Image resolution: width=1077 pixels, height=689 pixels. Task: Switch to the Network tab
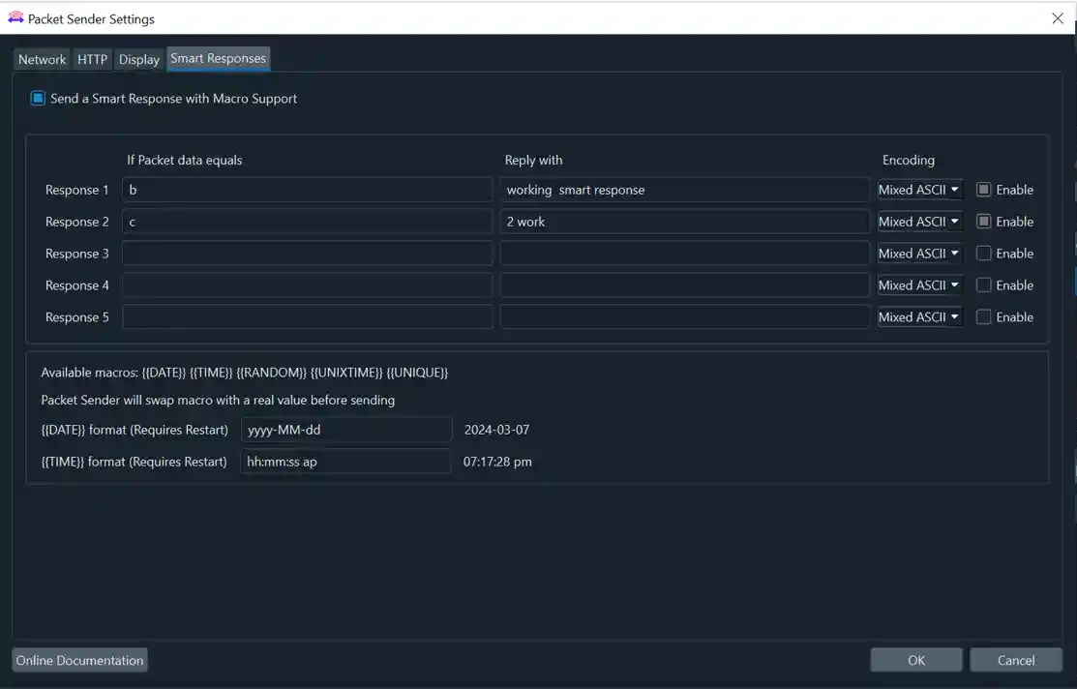(x=42, y=59)
